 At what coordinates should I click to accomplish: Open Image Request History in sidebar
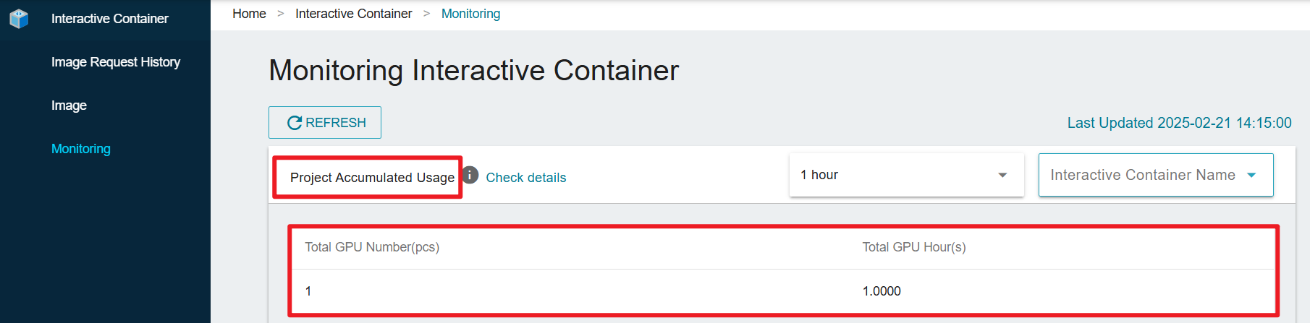116,62
